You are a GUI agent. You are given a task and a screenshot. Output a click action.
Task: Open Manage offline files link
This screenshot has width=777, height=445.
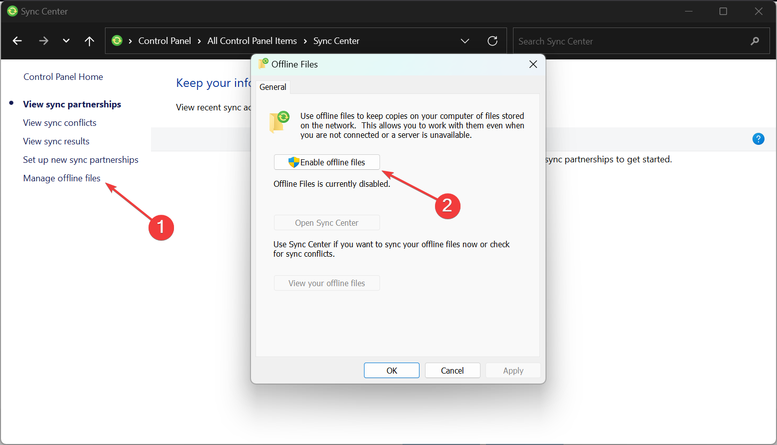coord(61,178)
